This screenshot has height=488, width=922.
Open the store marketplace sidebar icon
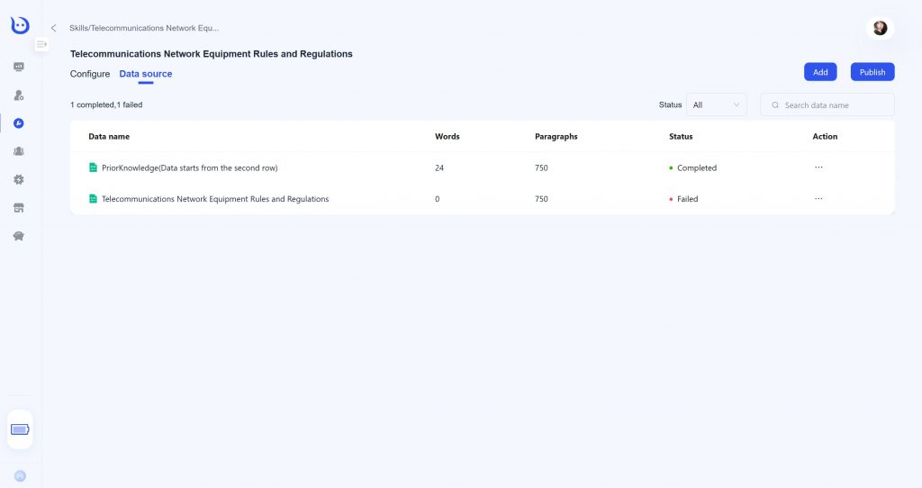coord(19,208)
